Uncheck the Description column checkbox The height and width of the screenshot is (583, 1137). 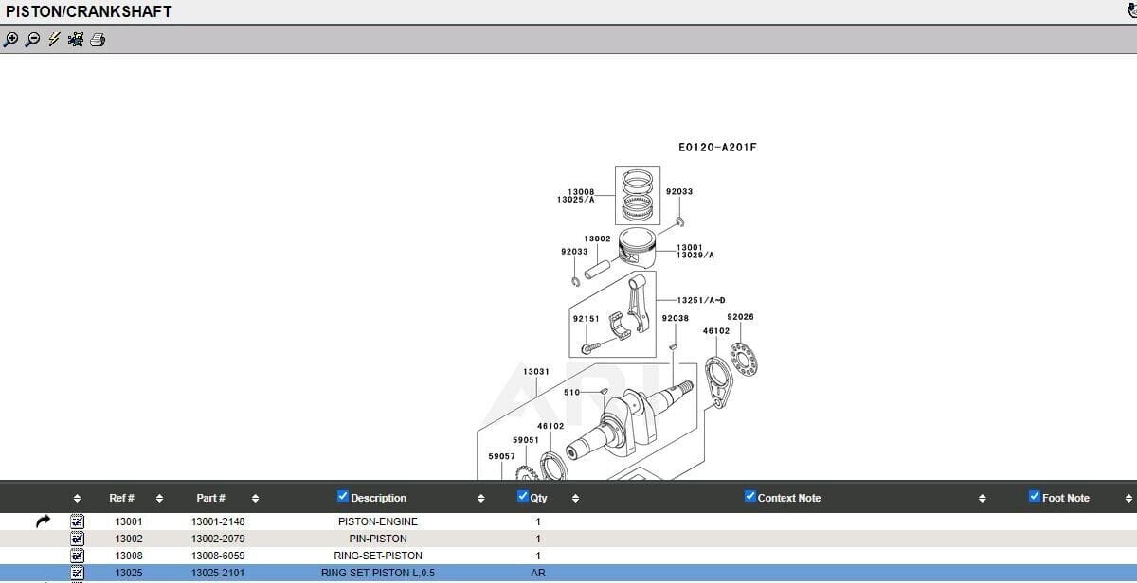click(343, 497)
